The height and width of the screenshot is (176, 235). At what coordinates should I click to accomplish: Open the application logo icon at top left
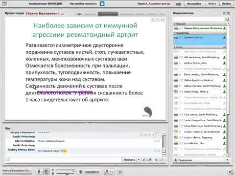click(4, 3)
